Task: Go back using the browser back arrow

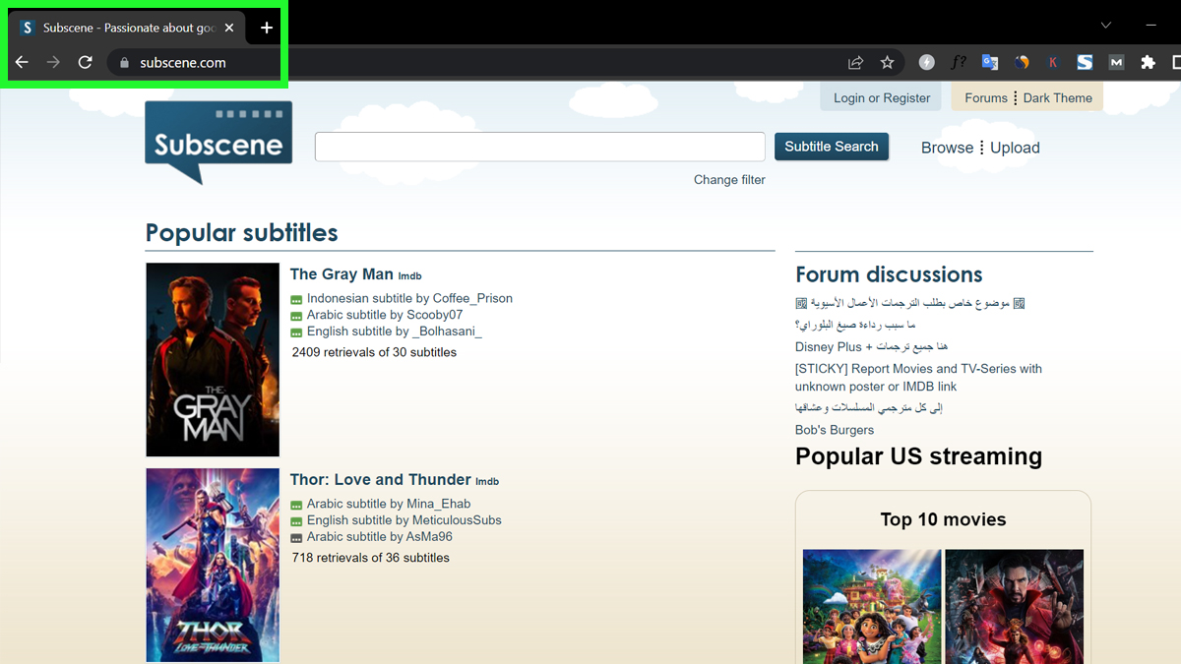Action: [x=22, y=62]
